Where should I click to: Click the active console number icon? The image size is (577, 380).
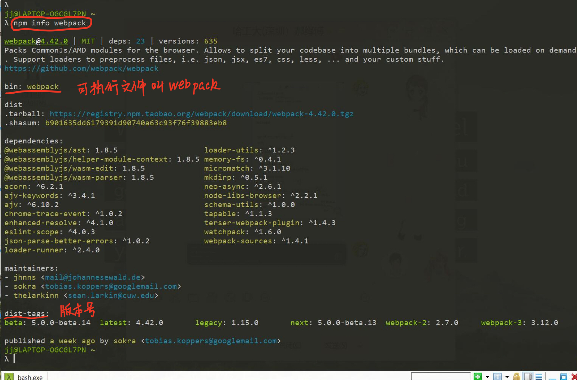click(x=498, y=377)
